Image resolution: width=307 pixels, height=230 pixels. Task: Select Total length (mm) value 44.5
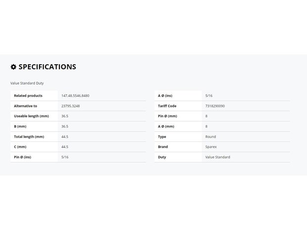tap(65, 137)
